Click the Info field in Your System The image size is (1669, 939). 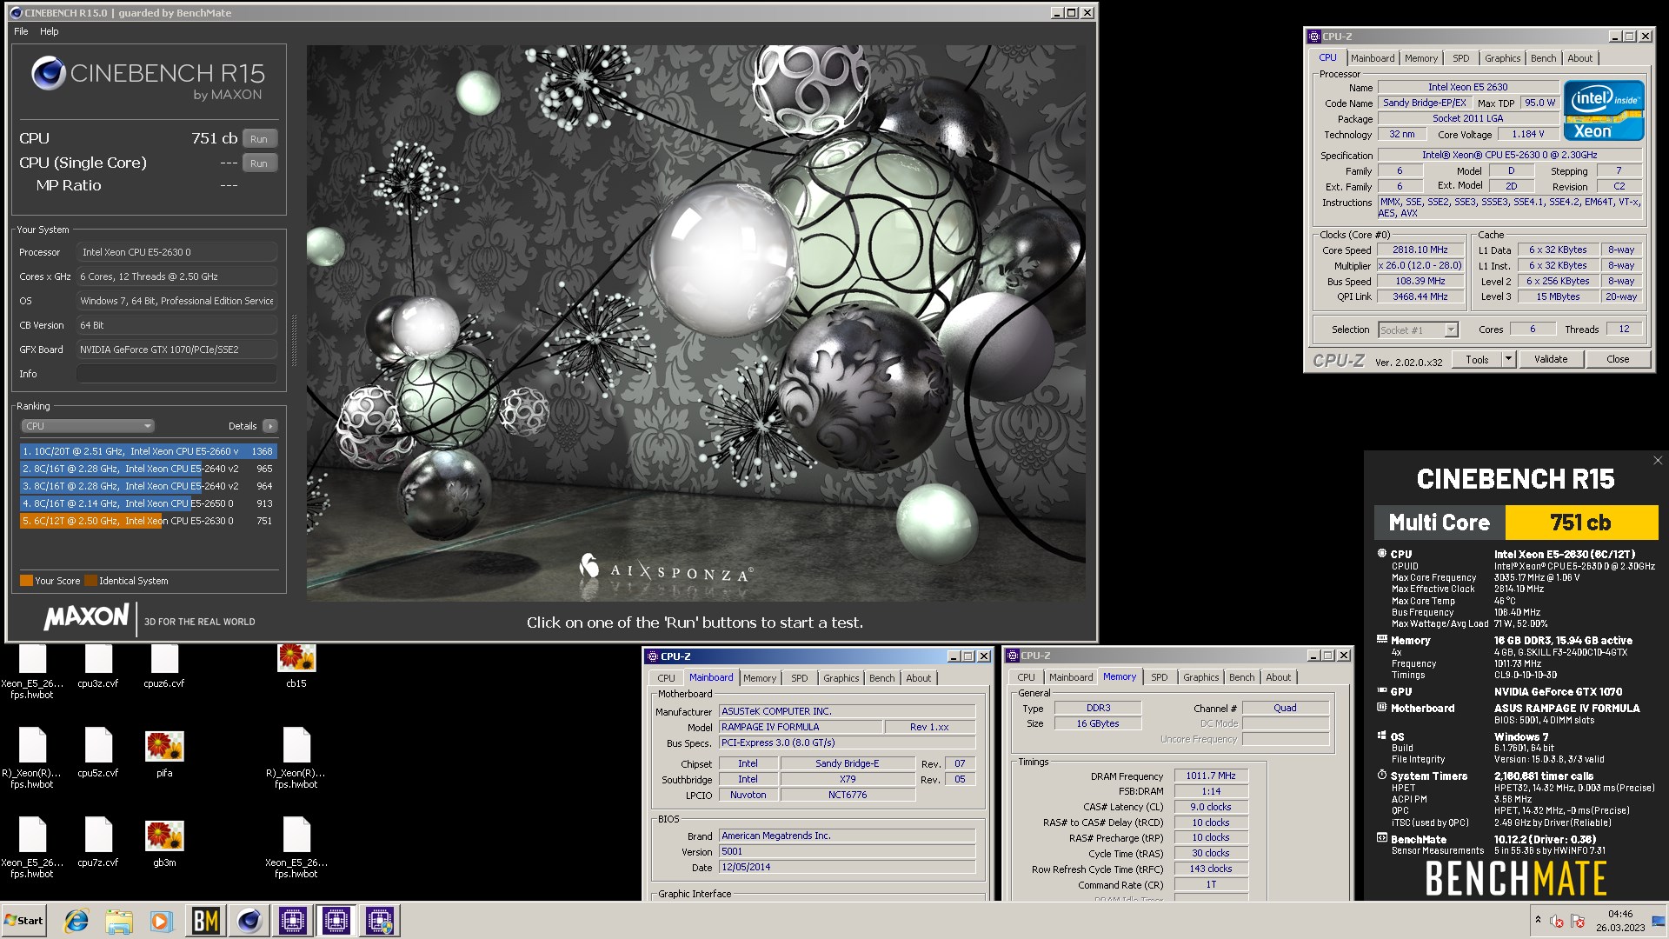pyautogui.click(x=176, y=374)
